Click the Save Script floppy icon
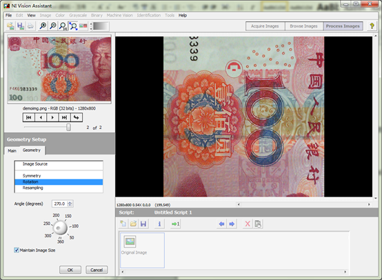The width and height of the screenshot is (382, 280). tap(143, 223)
